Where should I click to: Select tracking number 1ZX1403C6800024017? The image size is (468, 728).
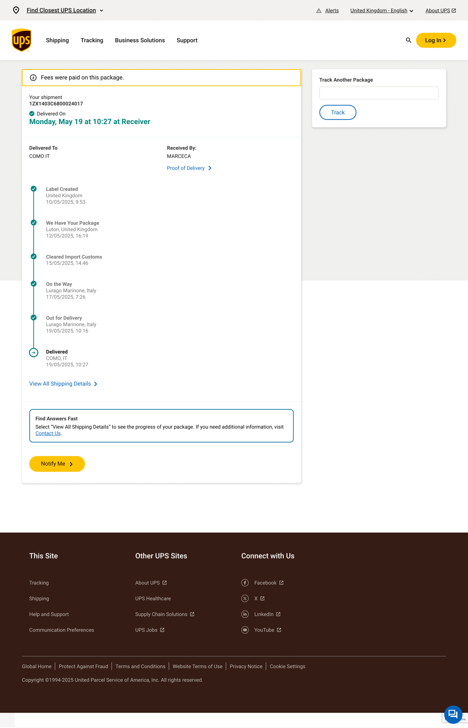click(56, 104)
